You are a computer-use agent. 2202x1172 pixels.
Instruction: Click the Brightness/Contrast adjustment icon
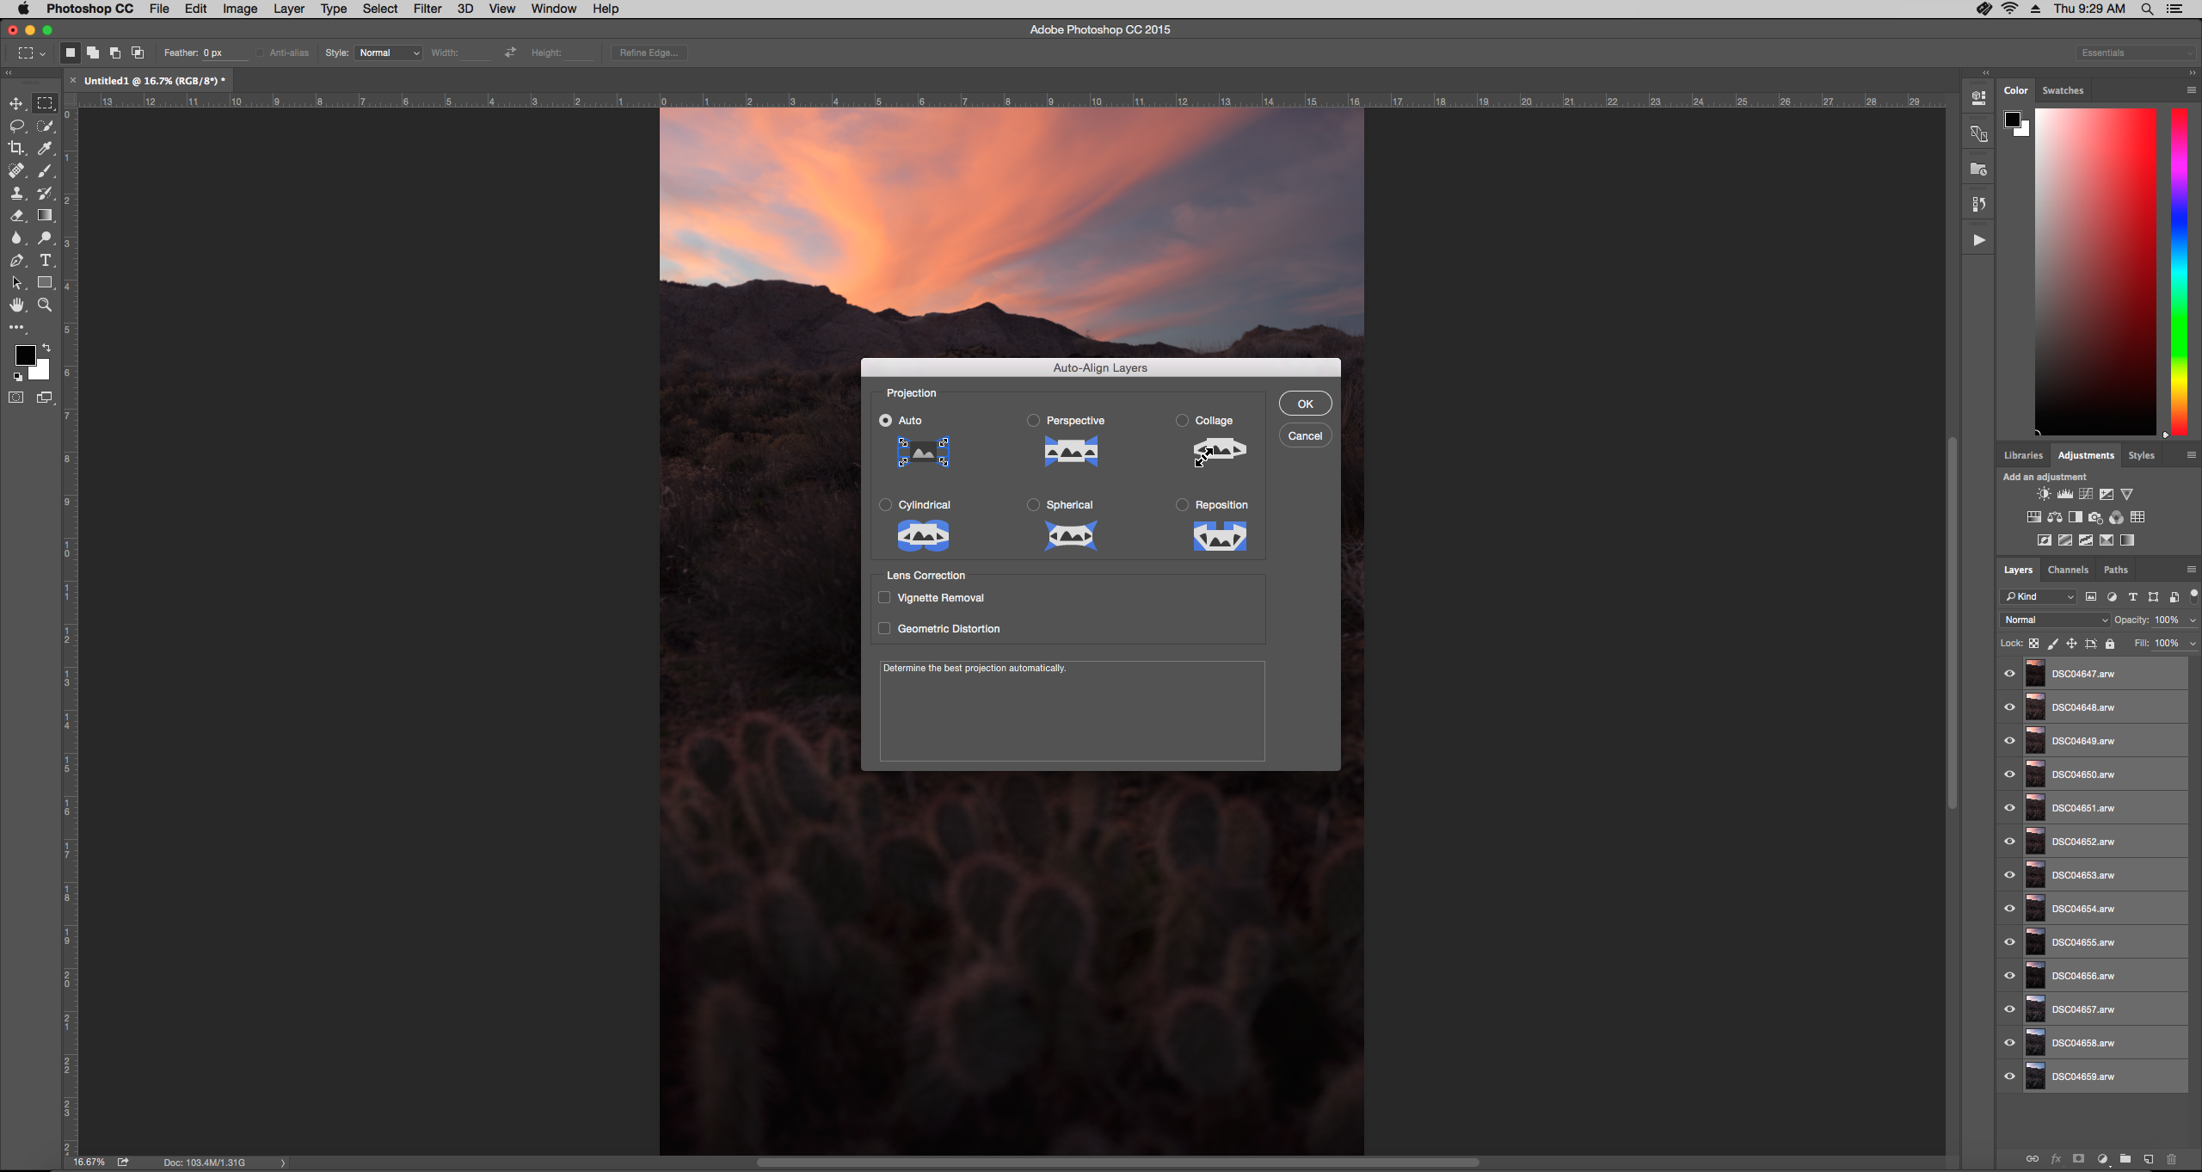click(x=2044, y=494)
